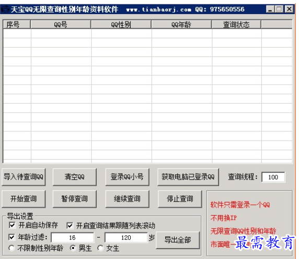Click the 导入待查询QQ button
The width and height of the screenshot is (299, 259).
[x=24, y=177]
